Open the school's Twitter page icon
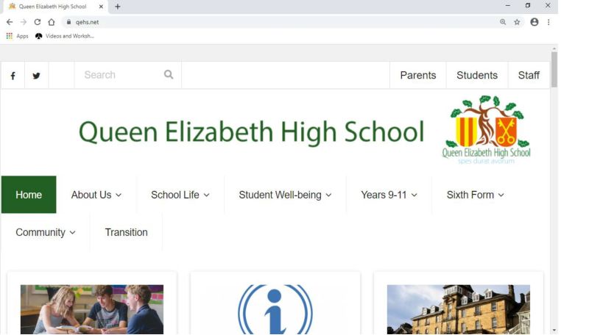The height and width of the screenshot is (335, 589). tap(36, 76)
